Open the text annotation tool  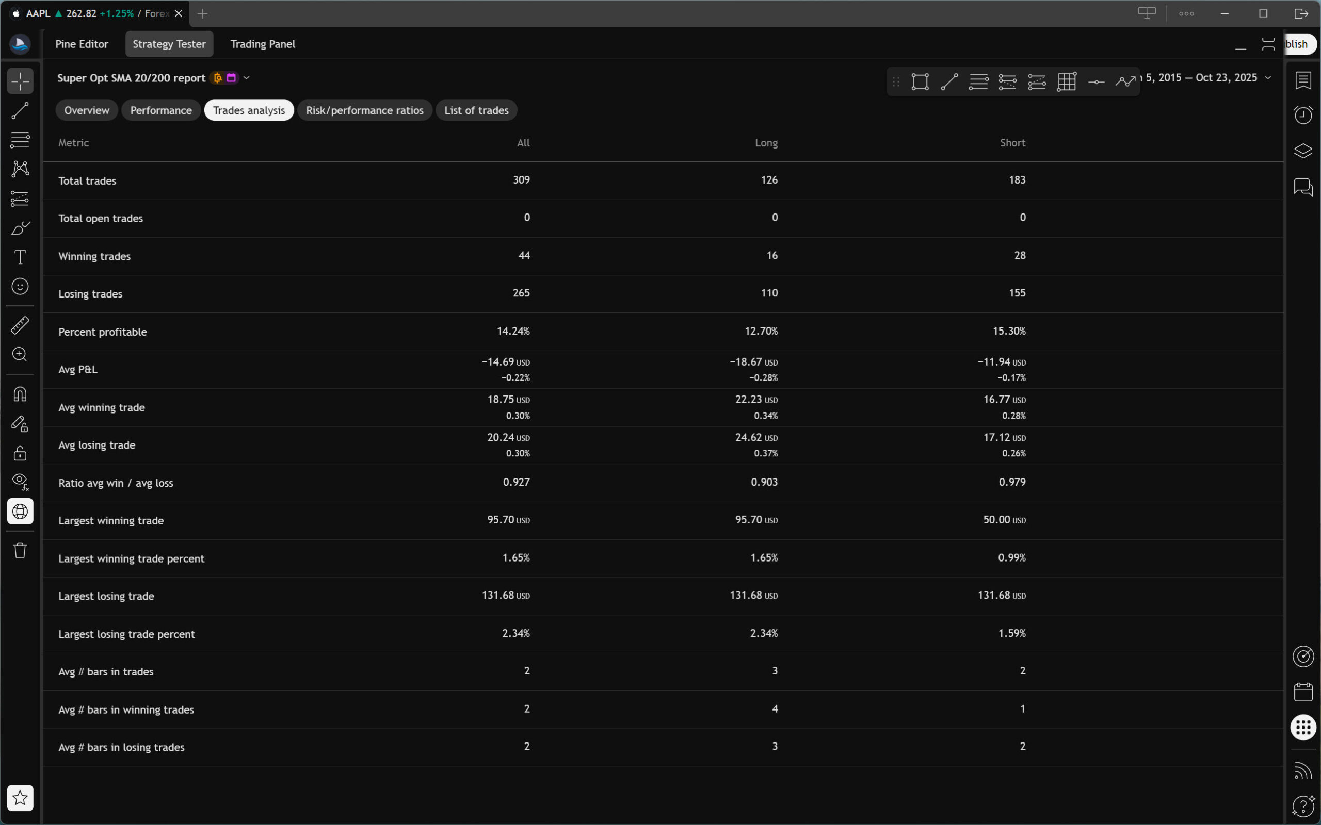coord(20,257)
